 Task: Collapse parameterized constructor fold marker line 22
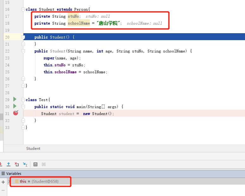pos(23,51)
